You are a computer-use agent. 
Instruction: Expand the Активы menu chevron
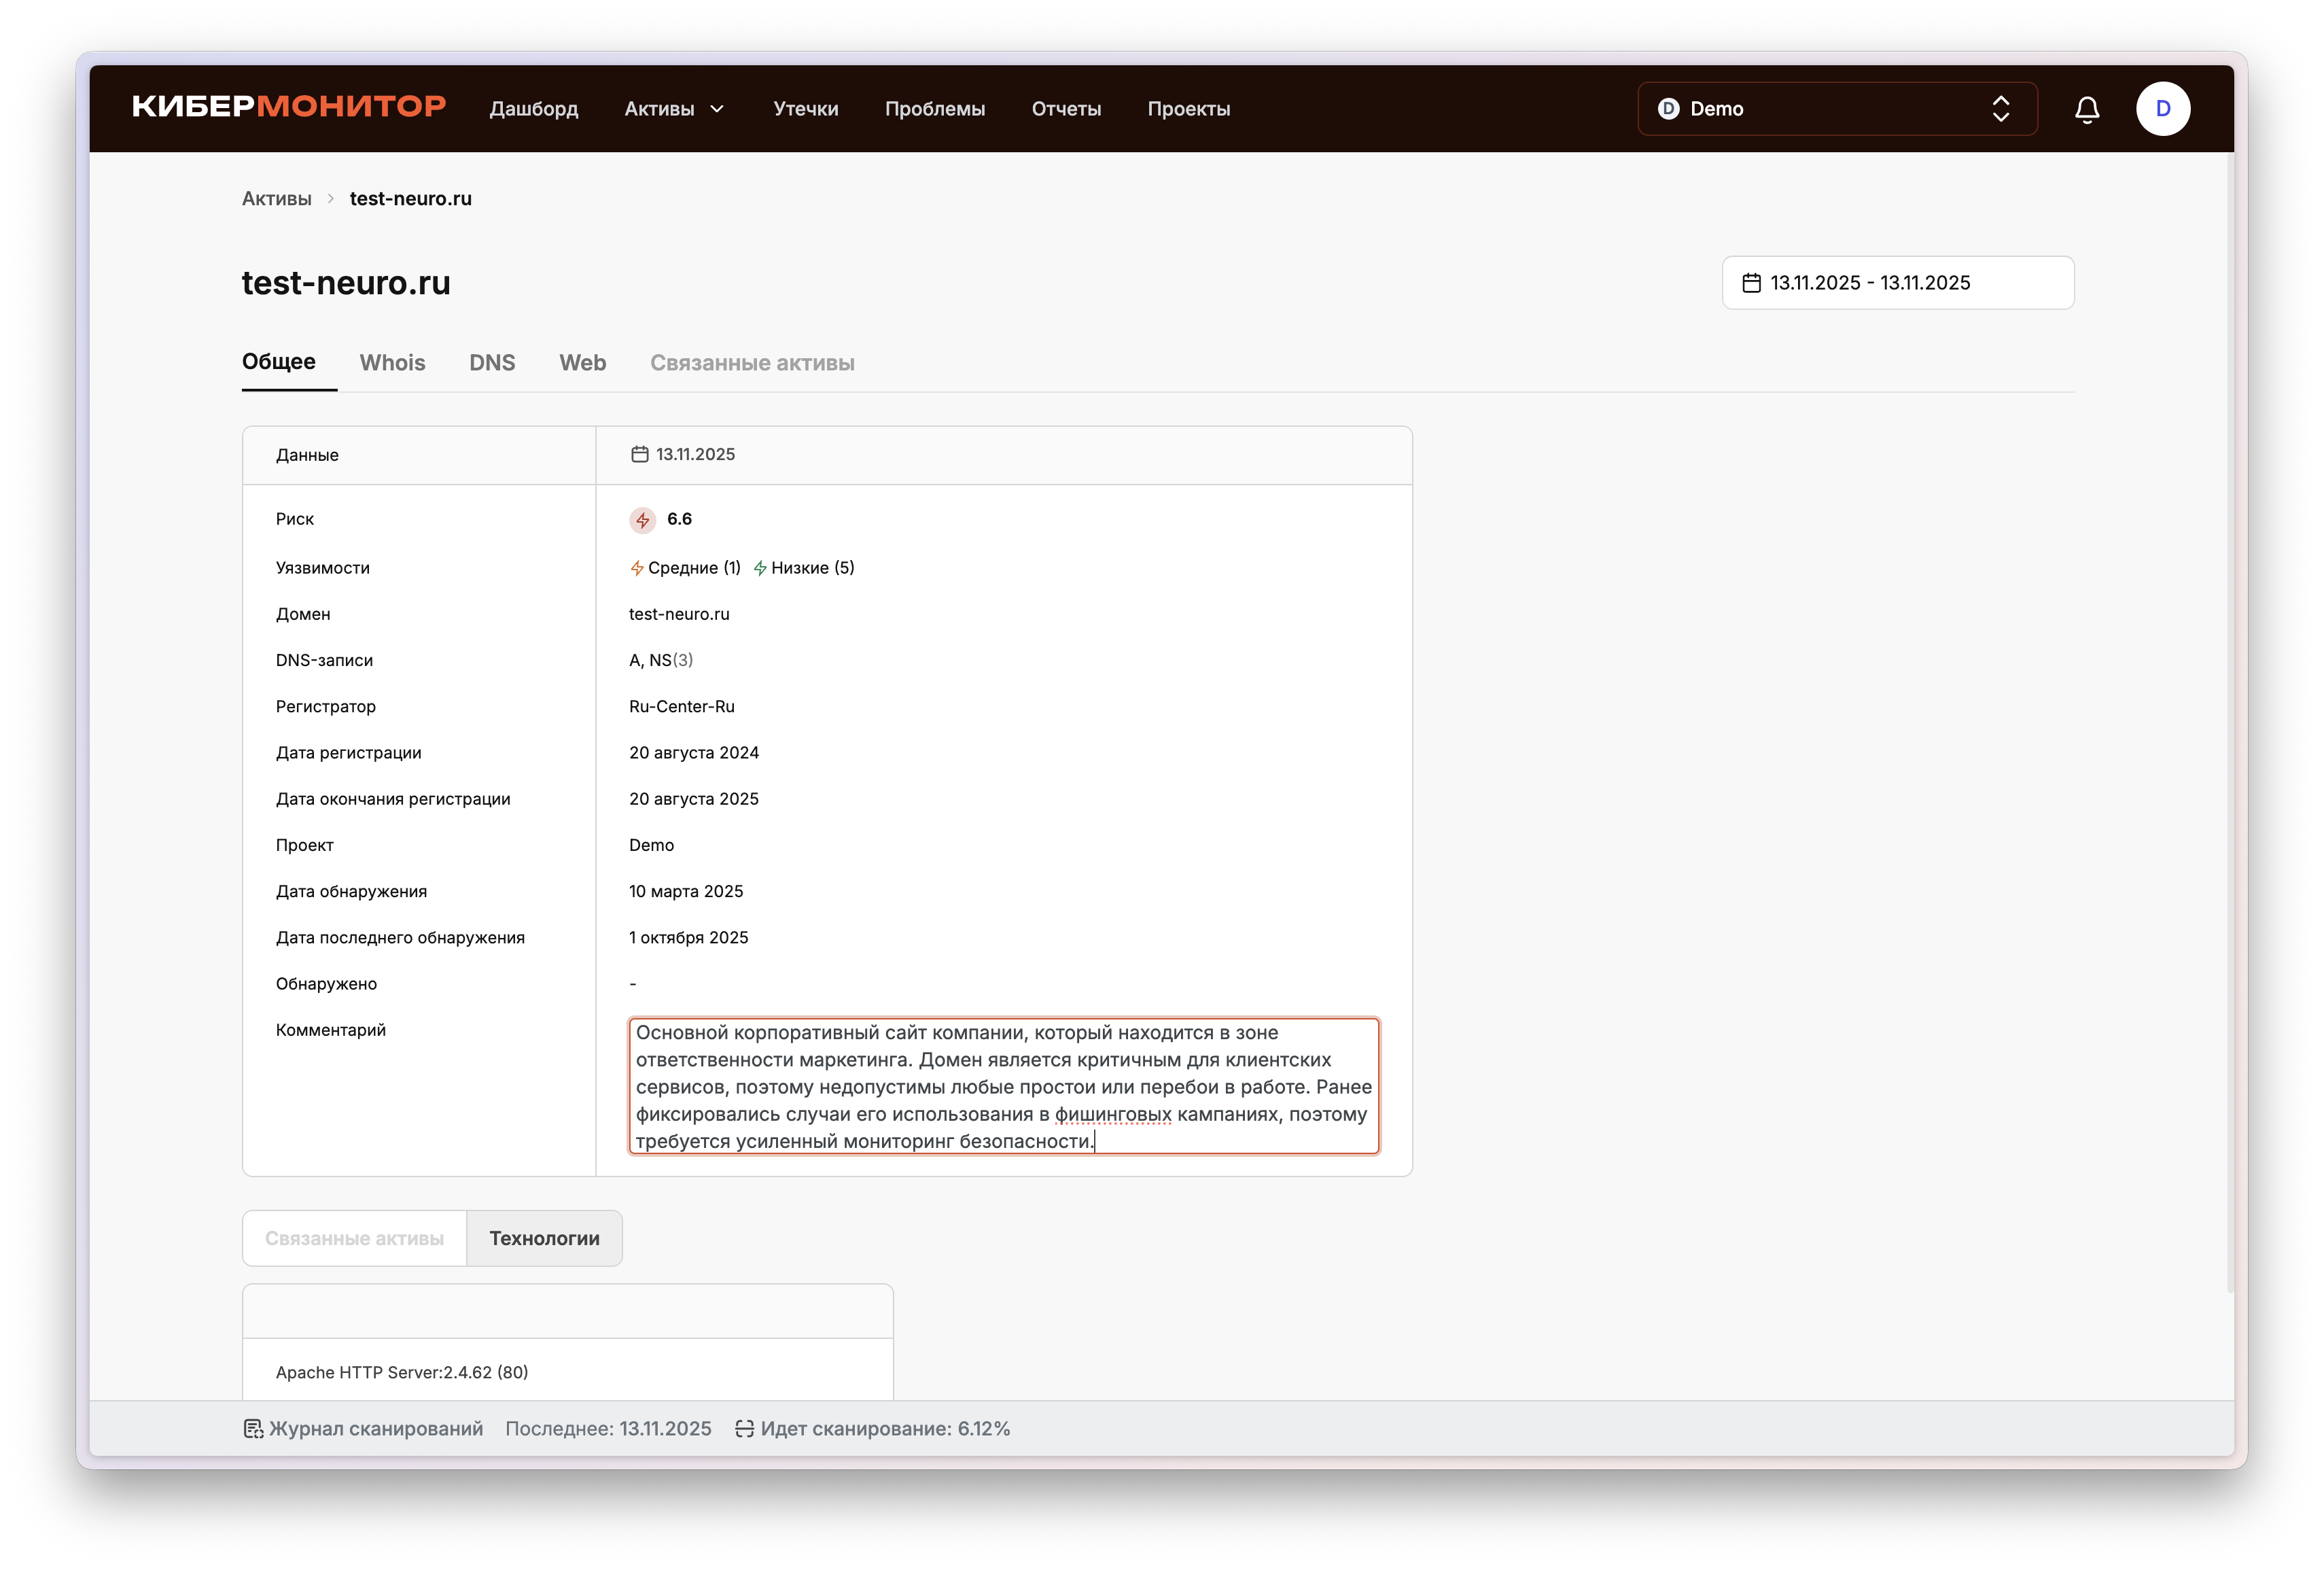click(x=717, y=109)
